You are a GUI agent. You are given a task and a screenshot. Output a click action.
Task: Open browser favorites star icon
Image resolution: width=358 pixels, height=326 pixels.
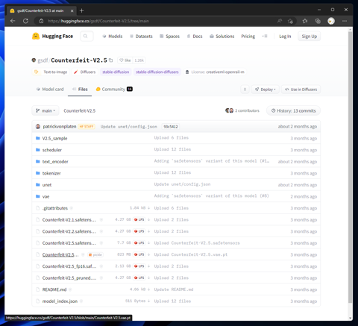coord(305,21)
